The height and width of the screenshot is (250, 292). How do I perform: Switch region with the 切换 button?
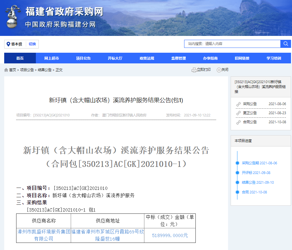pyautogui.click(x=32, y=44)
